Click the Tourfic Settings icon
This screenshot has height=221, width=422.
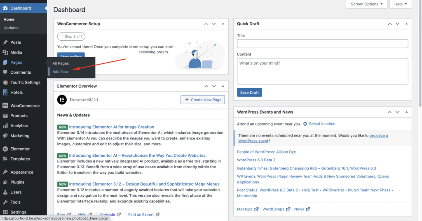tap(5, 82)
